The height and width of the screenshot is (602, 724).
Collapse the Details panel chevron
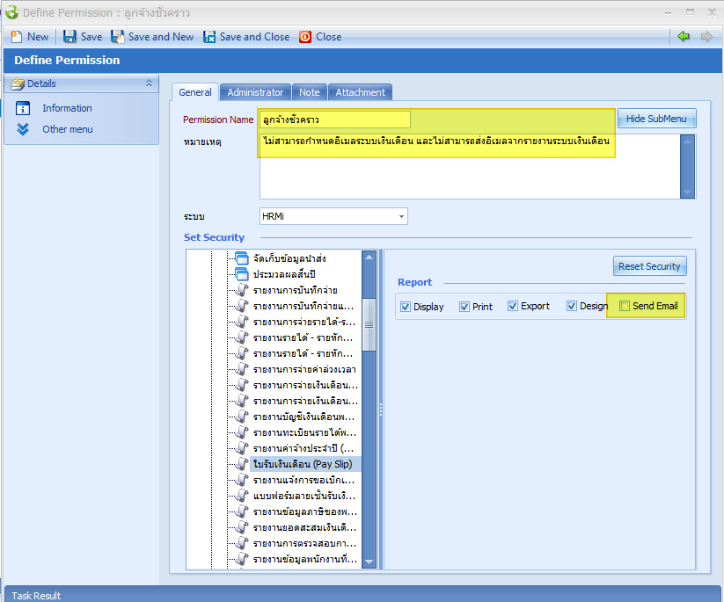click(149, 83)
